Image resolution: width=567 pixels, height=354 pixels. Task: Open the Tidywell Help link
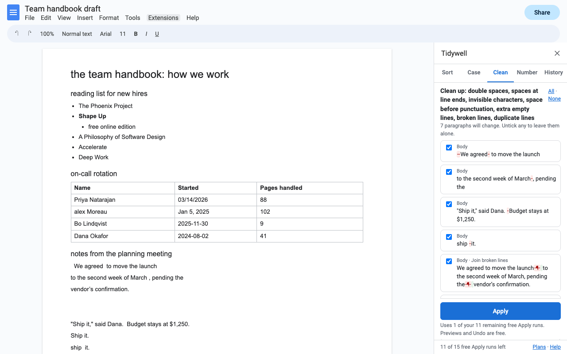[555, 347]
